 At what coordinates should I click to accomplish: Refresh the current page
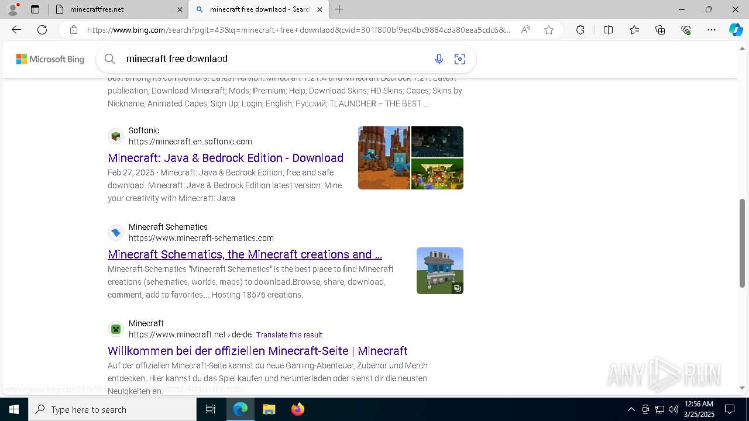pyautogui.click(x=42, y=30)
